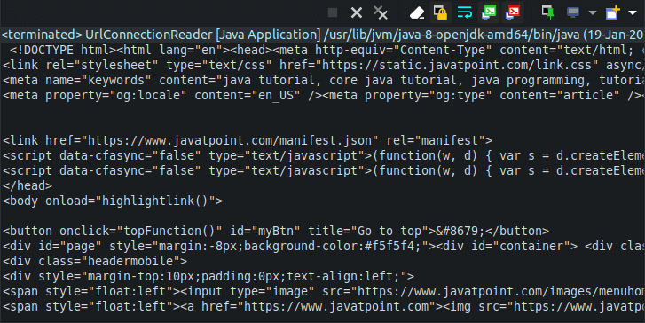Click the second script data-cfasync line

pyautogui.click(x=324, y=170)
